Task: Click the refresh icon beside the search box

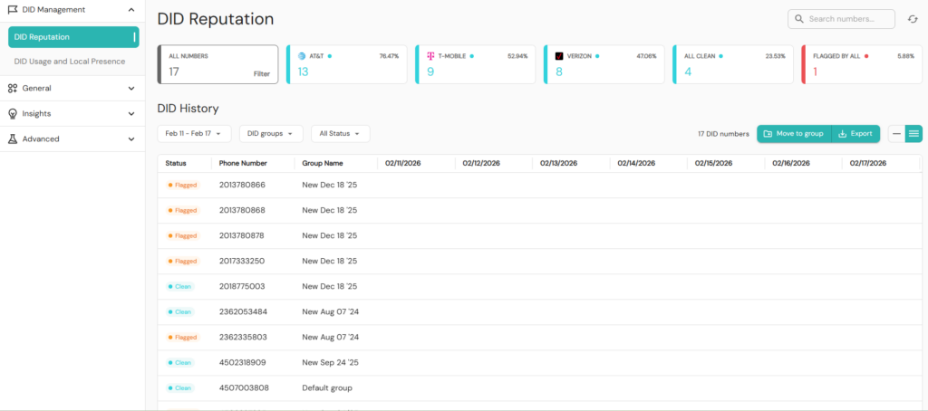Action: pyautogui.click(x=913, y=19)
